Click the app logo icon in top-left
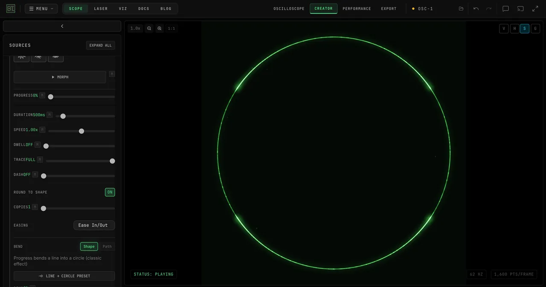The height and width of the screenshot is (287, 546). tap(11, 9)
